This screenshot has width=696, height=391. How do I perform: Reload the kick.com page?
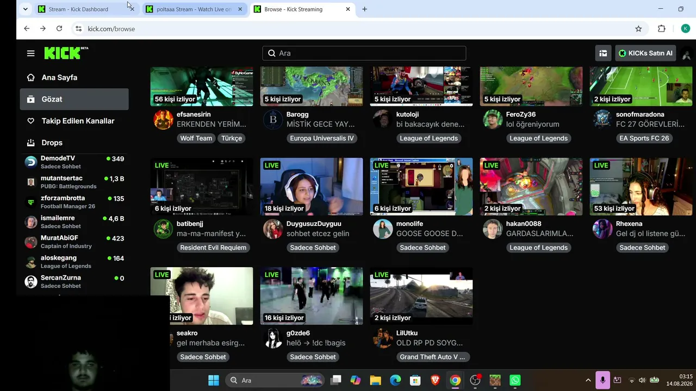pyautogui.click(x=59, y=29)
